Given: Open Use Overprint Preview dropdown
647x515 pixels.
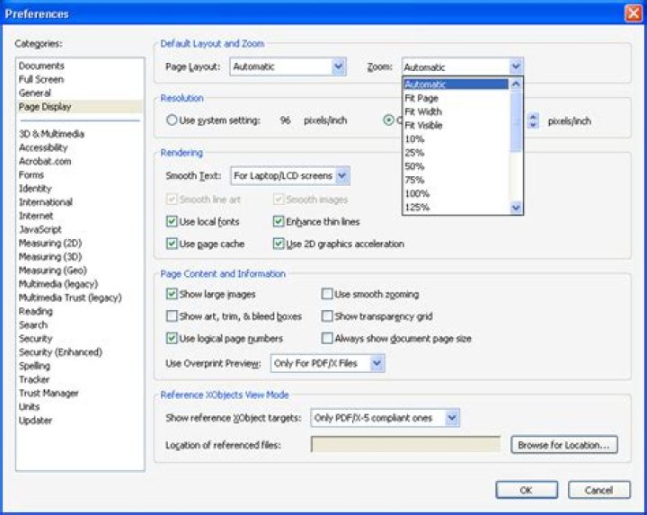Looking at the screenshot, I should pyautogui.click(x=328, y=363).
